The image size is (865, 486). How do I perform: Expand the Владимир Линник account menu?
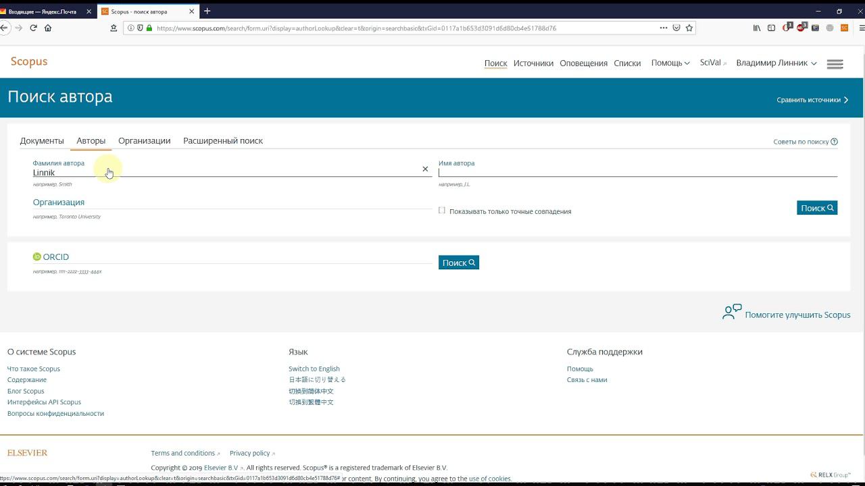(776, 63)
